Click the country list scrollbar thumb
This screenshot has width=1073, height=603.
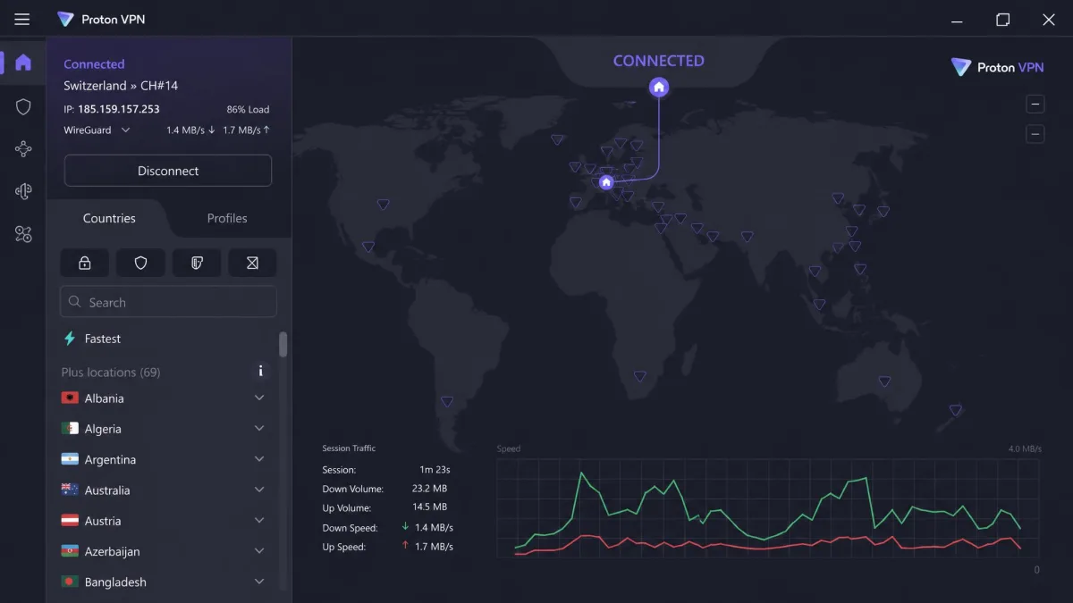283,345
